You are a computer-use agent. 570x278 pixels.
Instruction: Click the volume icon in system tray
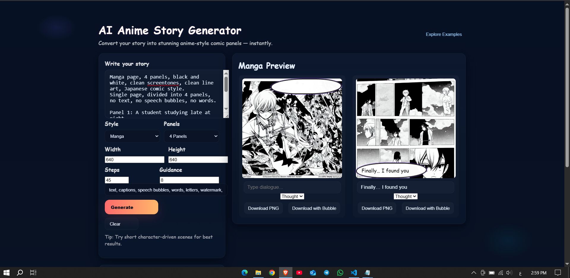point(509,273)
